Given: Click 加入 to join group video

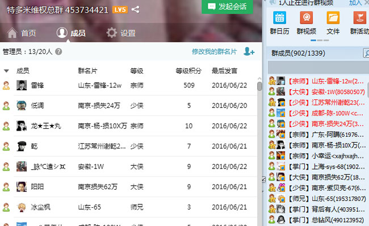Looking at the screenshot, I should pos(355,3).
